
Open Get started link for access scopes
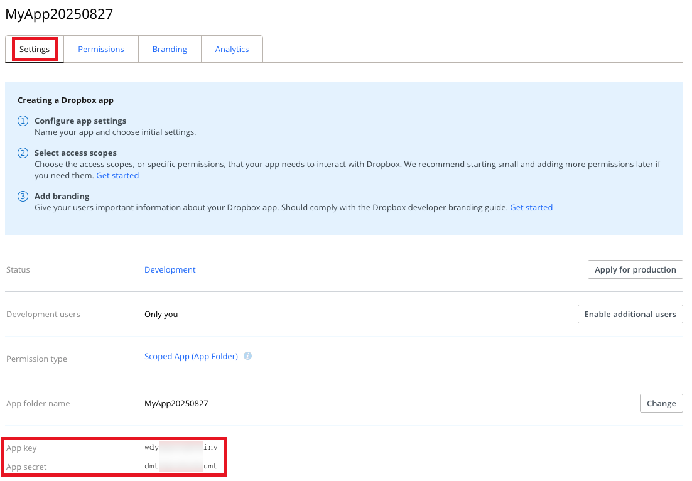pos(117,175)
